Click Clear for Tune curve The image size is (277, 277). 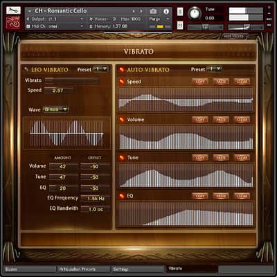click(242, 158)
